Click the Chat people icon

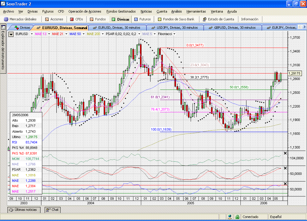tap(48, 210)
